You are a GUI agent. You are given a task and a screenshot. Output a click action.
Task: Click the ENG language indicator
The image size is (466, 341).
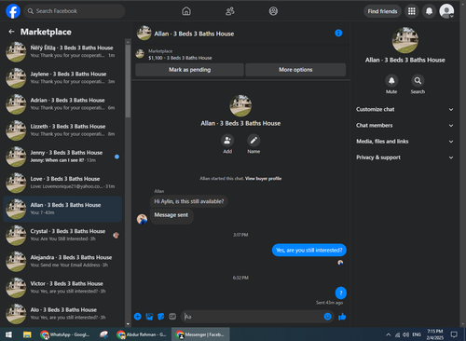(x=417, y=334)
